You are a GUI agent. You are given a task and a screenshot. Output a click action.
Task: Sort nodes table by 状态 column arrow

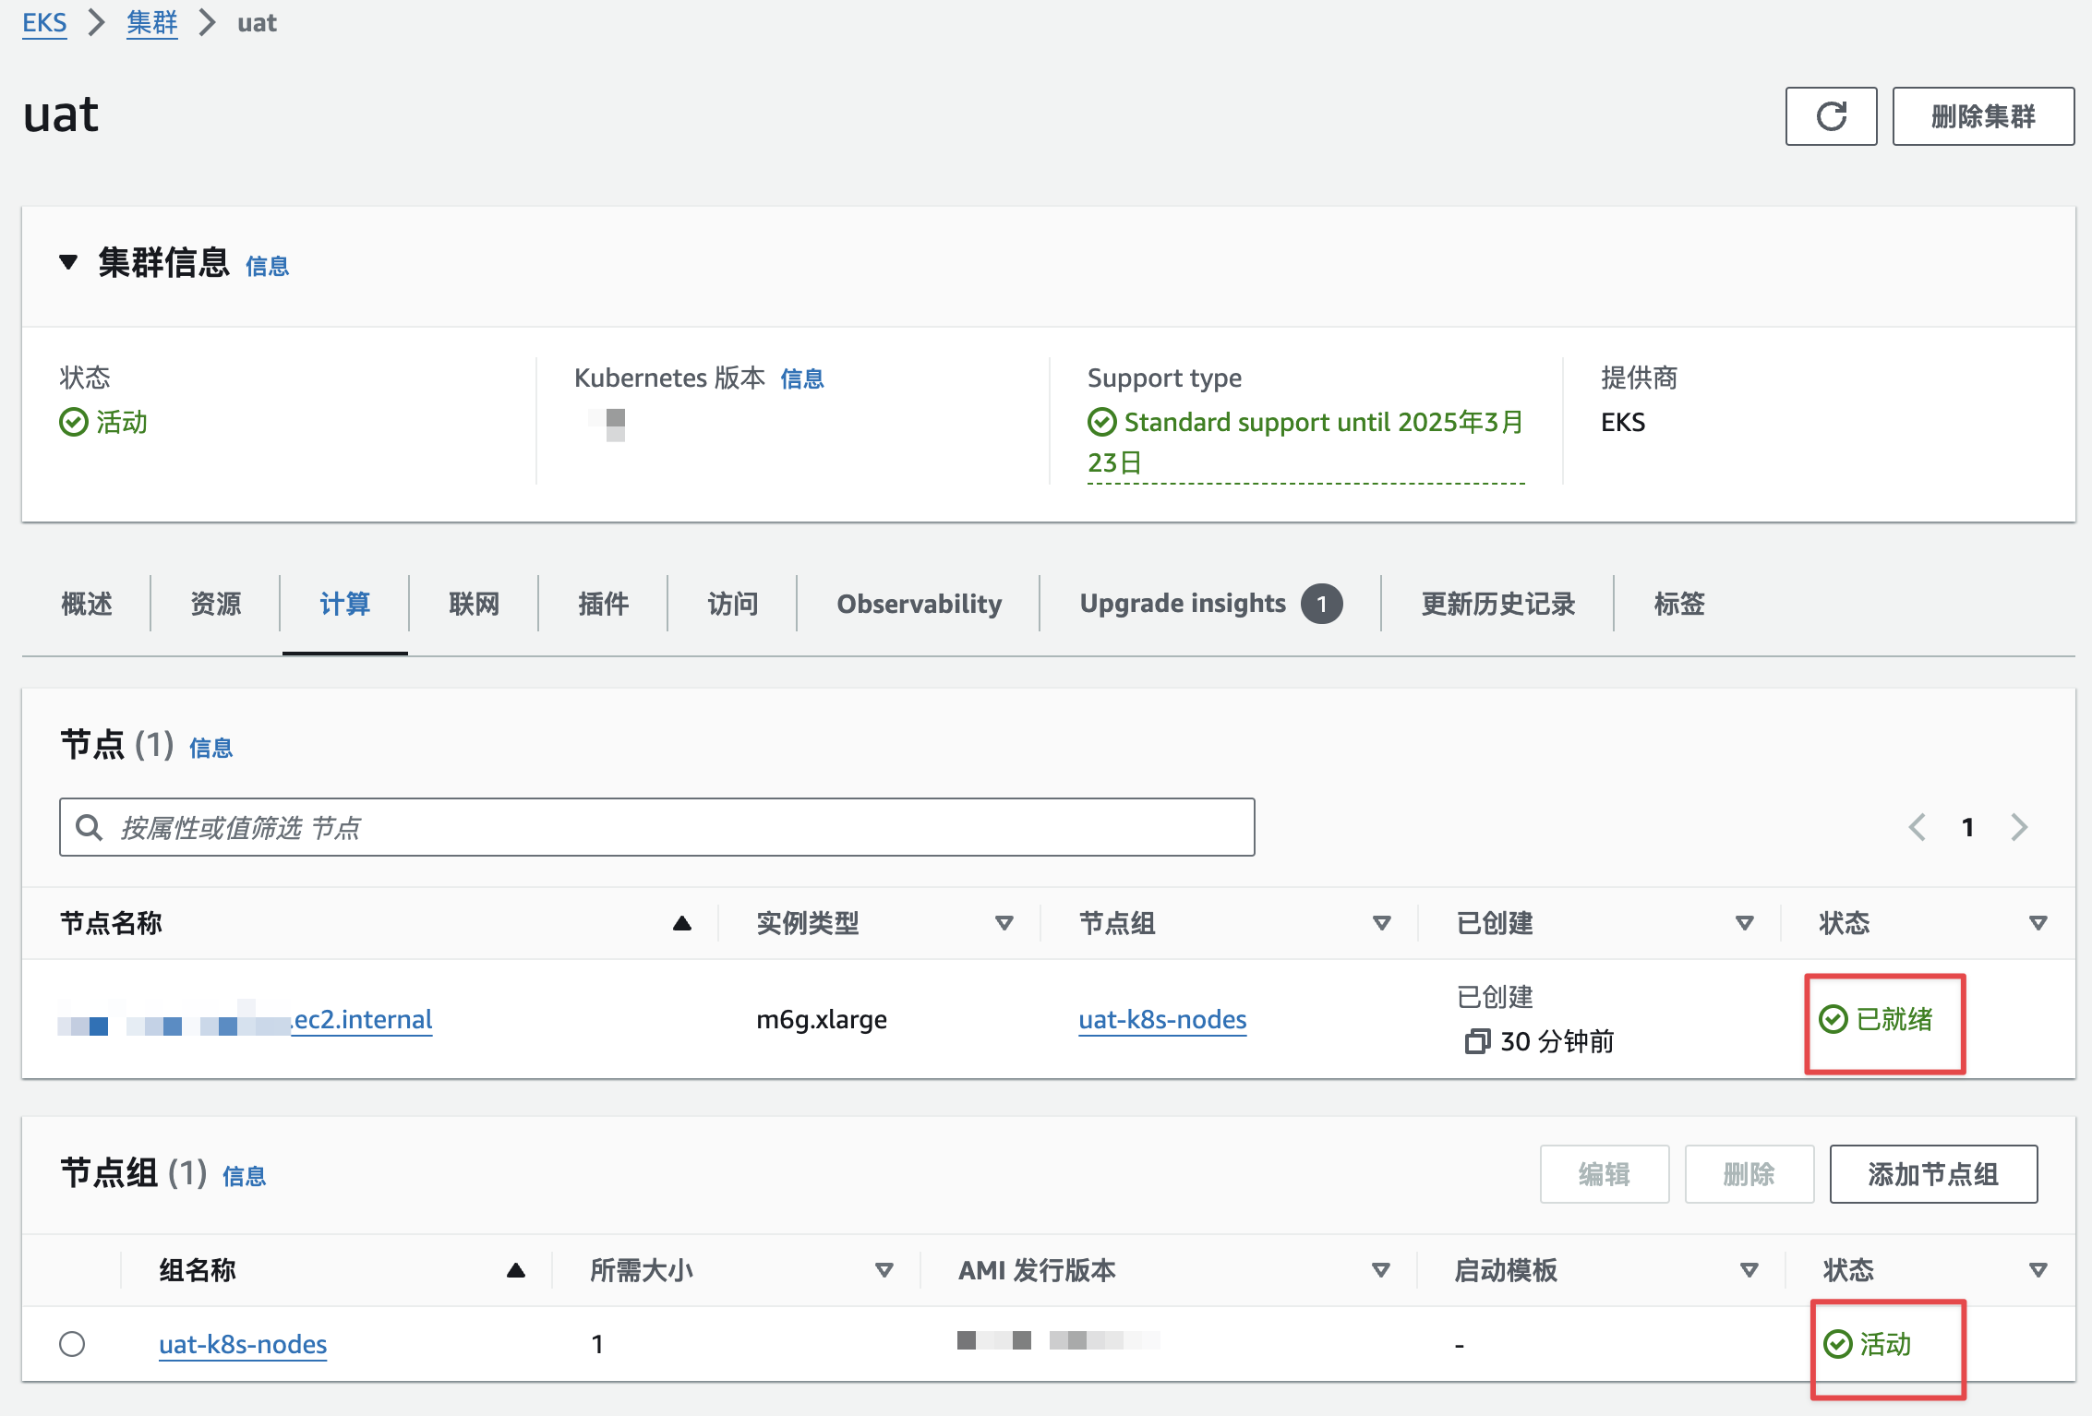(x=2038, y=923)
